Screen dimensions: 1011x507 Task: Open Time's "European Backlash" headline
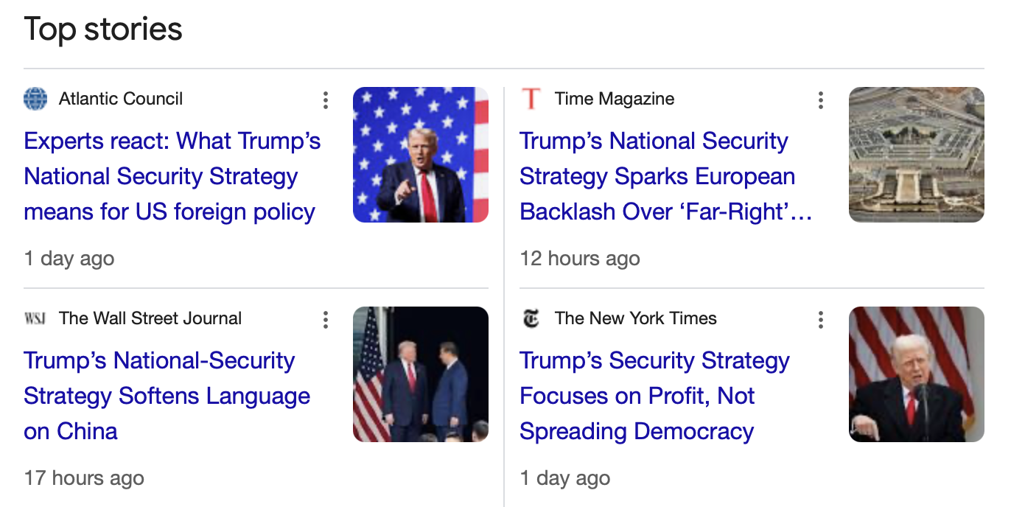click(665, 176)
